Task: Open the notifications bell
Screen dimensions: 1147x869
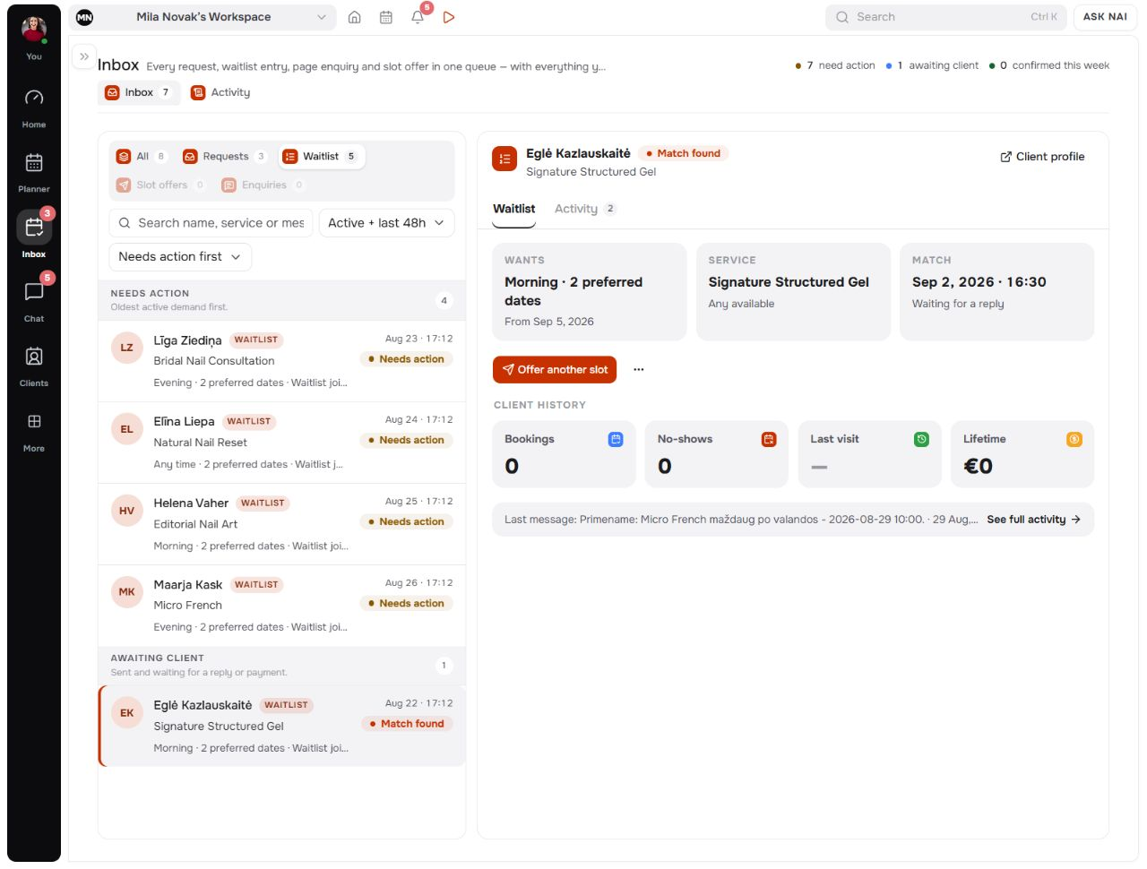Action: point(418,17)
